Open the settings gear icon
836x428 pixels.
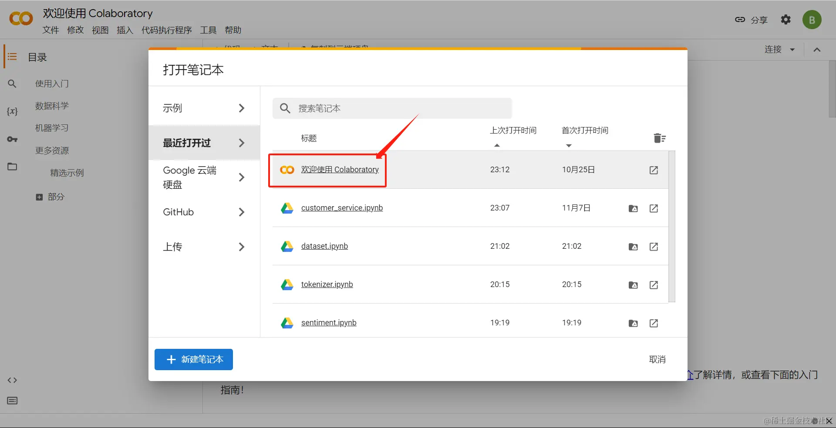pyautogui.click(x=785, y=20)
